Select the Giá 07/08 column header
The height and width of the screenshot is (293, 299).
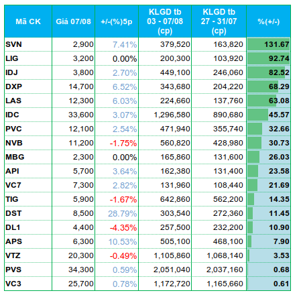click(x=73, y=21)
